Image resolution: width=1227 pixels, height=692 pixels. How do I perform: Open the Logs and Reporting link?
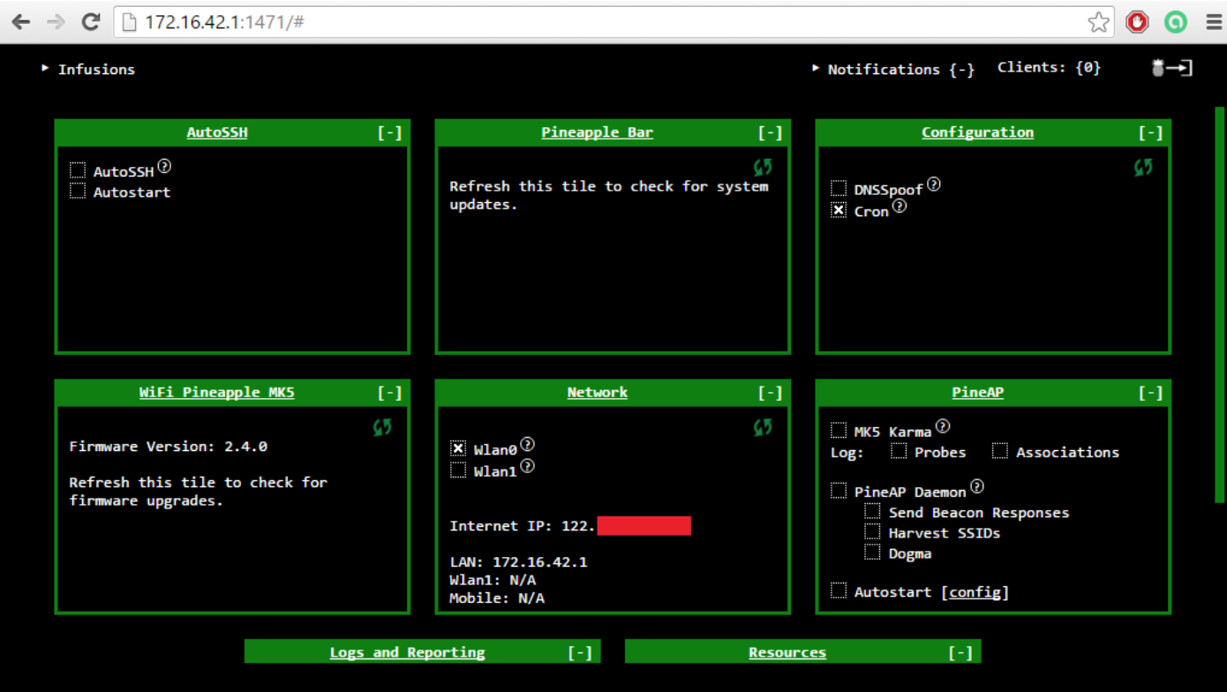pos(408,652)
